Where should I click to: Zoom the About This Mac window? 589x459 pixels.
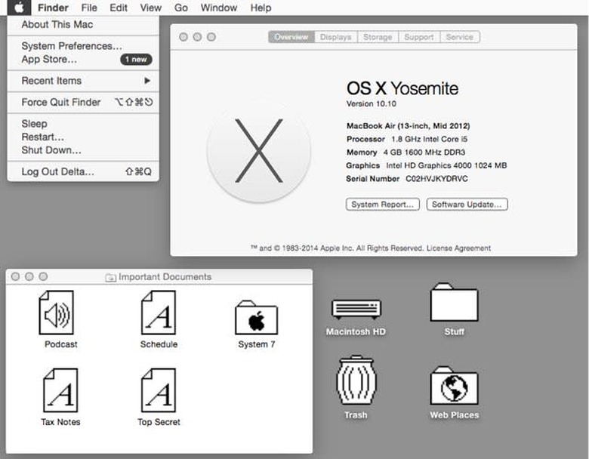point(211,37)
